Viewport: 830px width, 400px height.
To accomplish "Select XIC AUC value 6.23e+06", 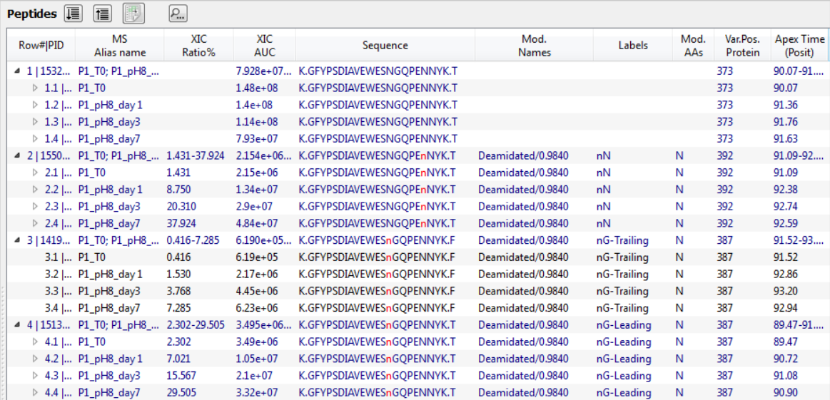I will tap(257, 308).
